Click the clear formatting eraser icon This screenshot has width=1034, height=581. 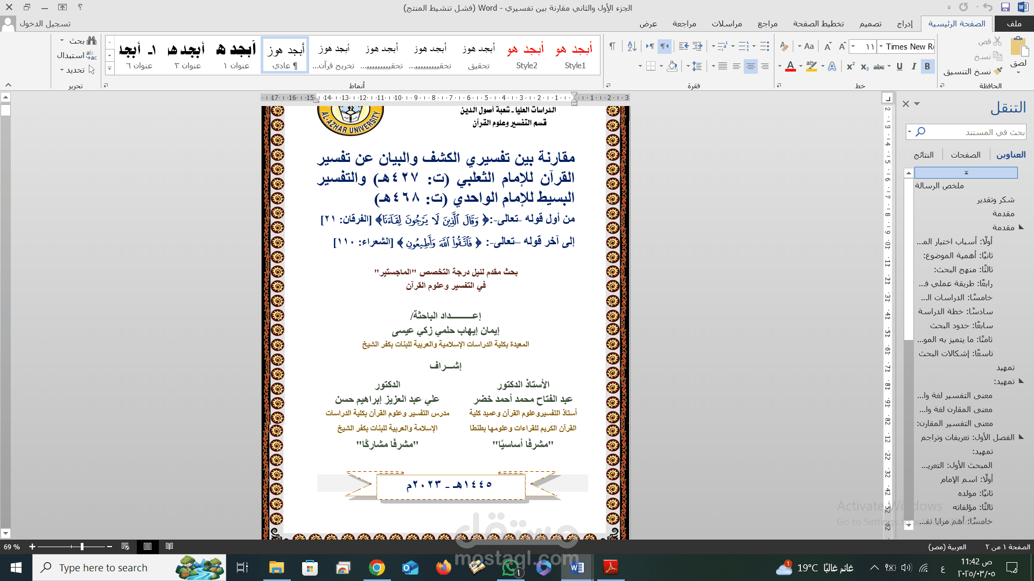click(785, 47)
